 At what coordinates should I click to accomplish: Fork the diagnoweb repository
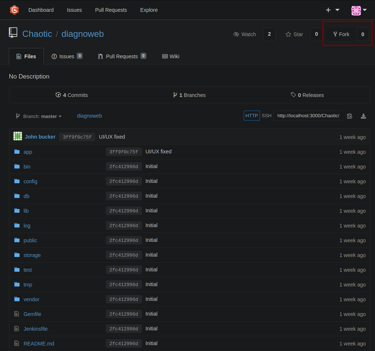pyautogui.click(x=341, y=34)
